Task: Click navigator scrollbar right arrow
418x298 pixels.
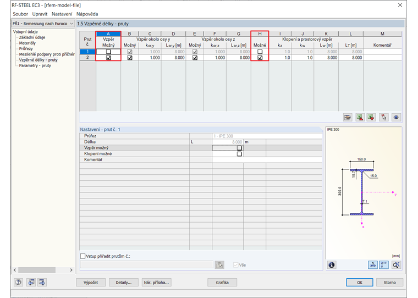Action: point(71,270)
